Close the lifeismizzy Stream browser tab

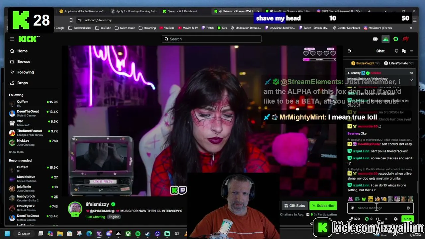point(258,11)
